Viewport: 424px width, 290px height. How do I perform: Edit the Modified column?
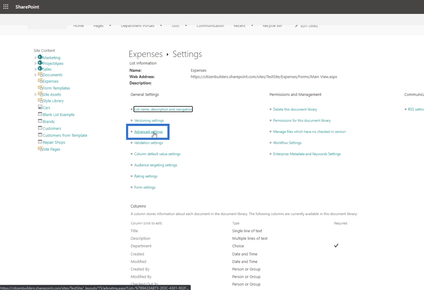point(138,261)
